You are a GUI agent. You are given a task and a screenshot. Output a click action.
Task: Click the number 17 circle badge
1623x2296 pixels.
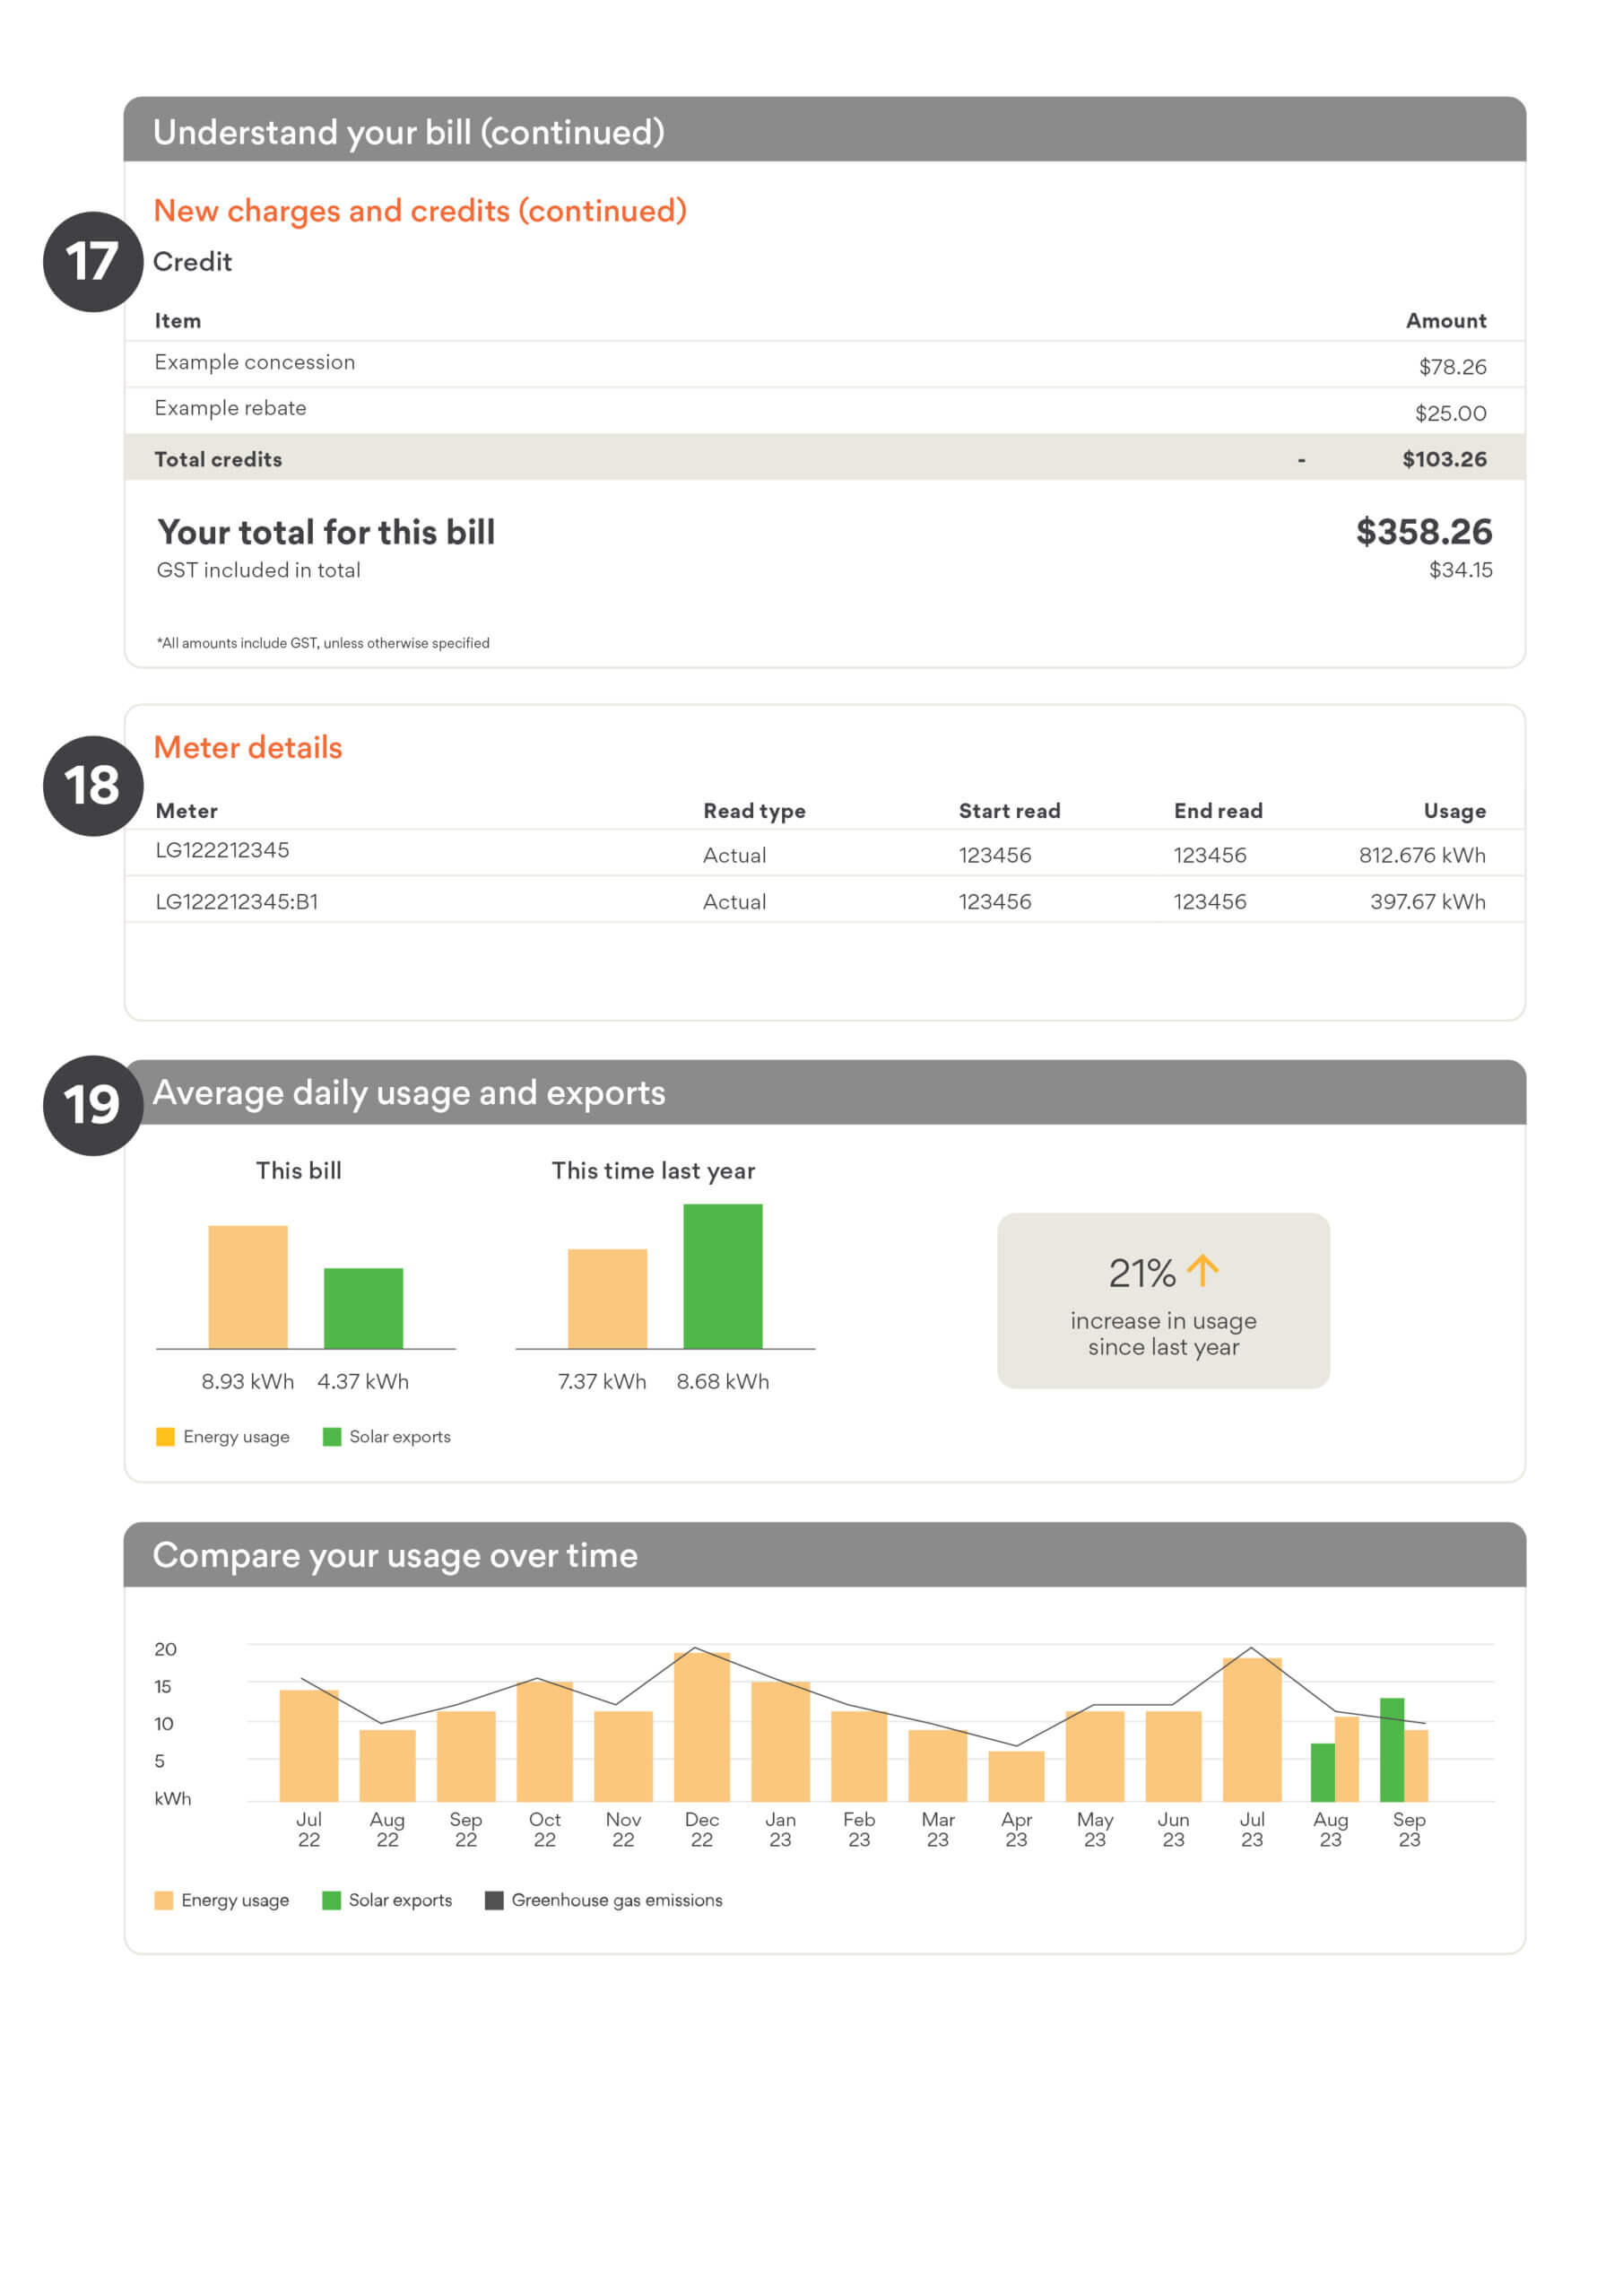coord(92,262)
